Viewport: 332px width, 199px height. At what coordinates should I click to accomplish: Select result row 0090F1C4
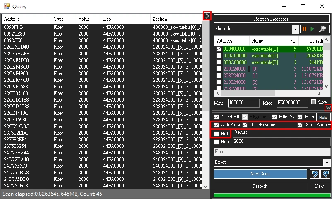coord(102,27)
